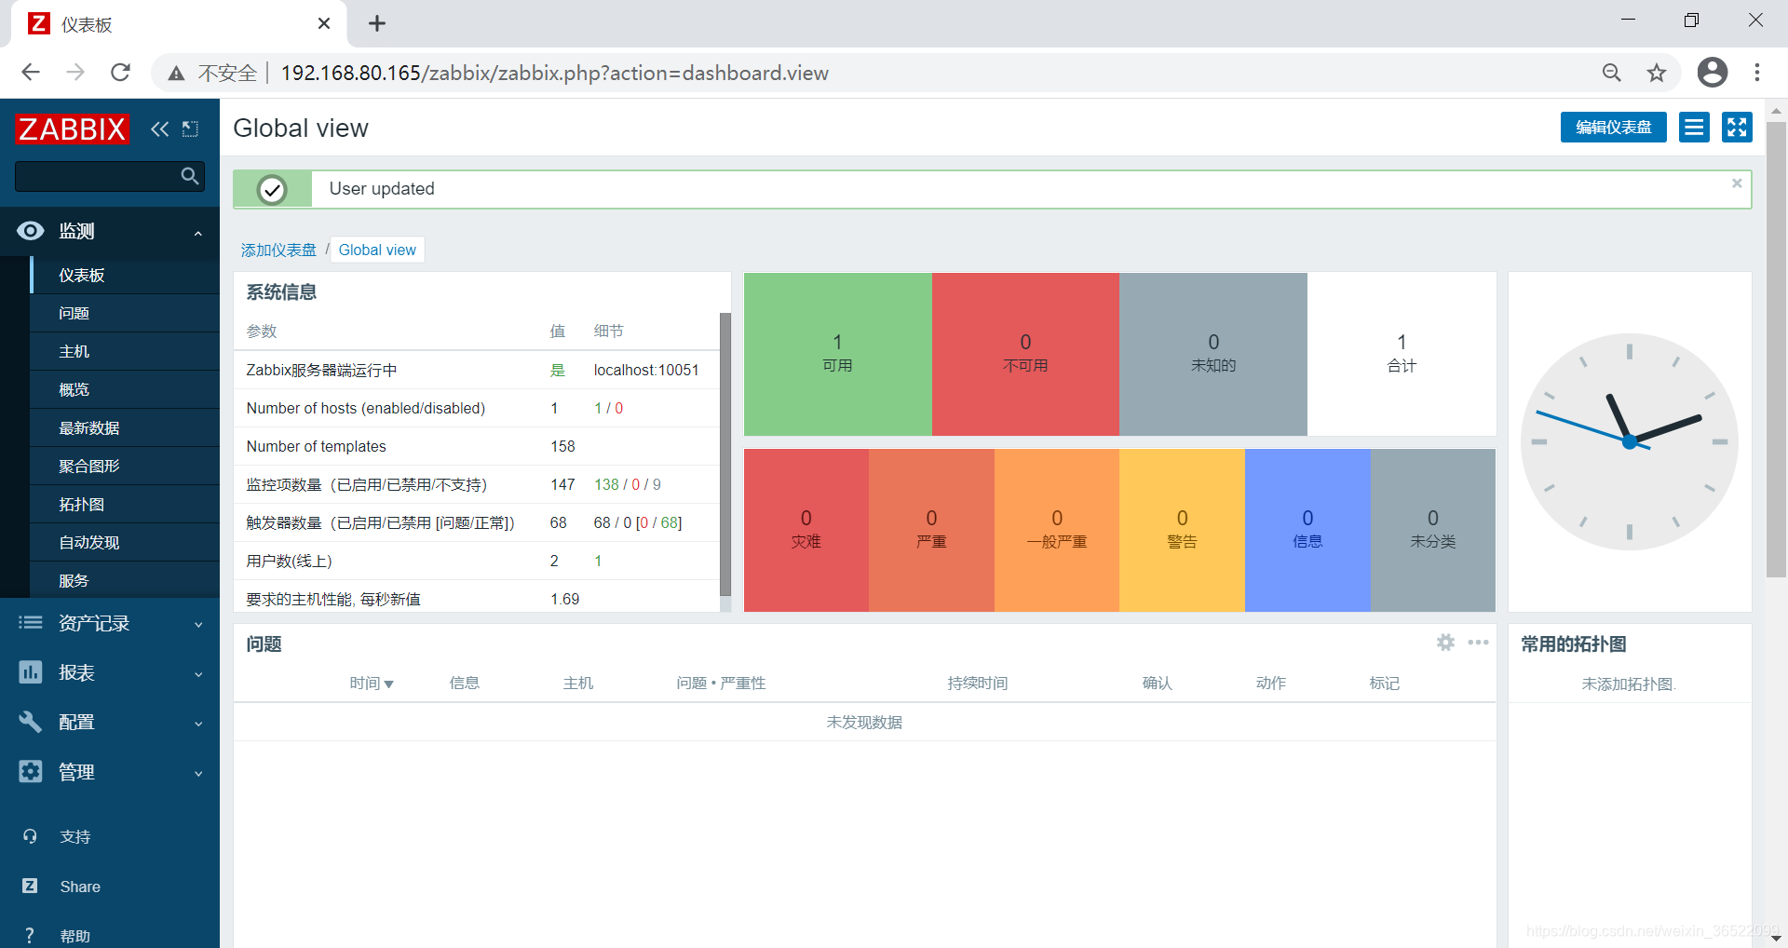Open the dashboard actions hamburger menu

1694,128
